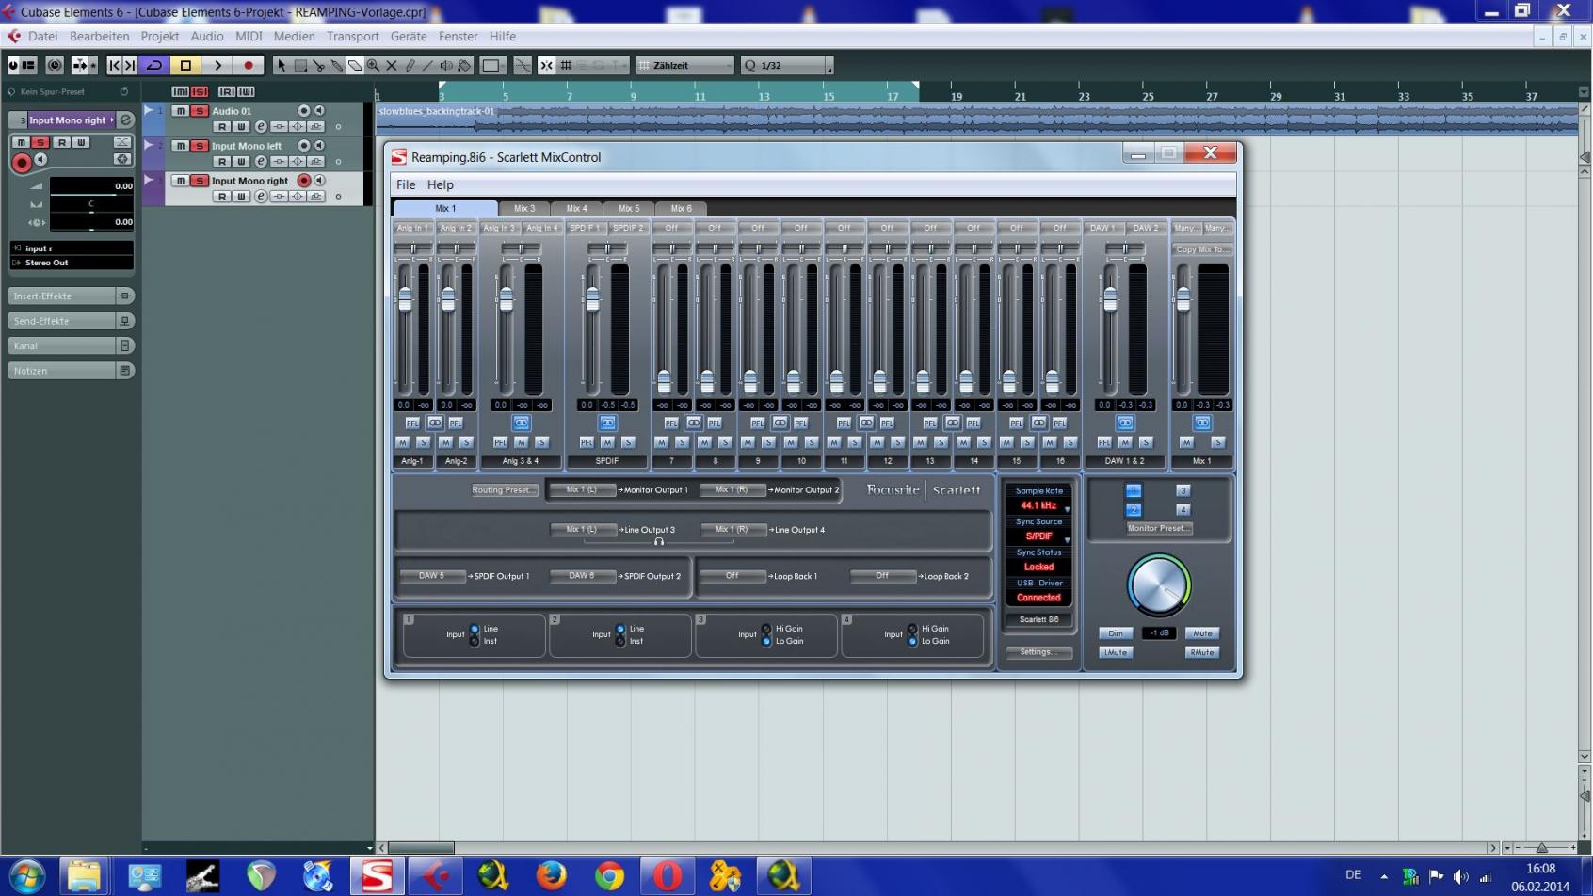1593x896 pixels.
Task: Open Monitor Preset button
Action: [1159, 528]
